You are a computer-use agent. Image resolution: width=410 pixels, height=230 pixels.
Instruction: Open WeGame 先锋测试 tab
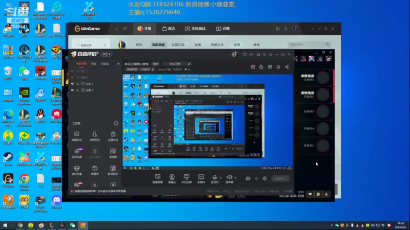(x=195, y=29)
